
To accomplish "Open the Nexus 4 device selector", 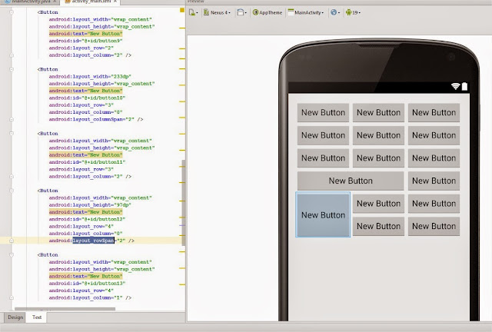I will [217, 12].
